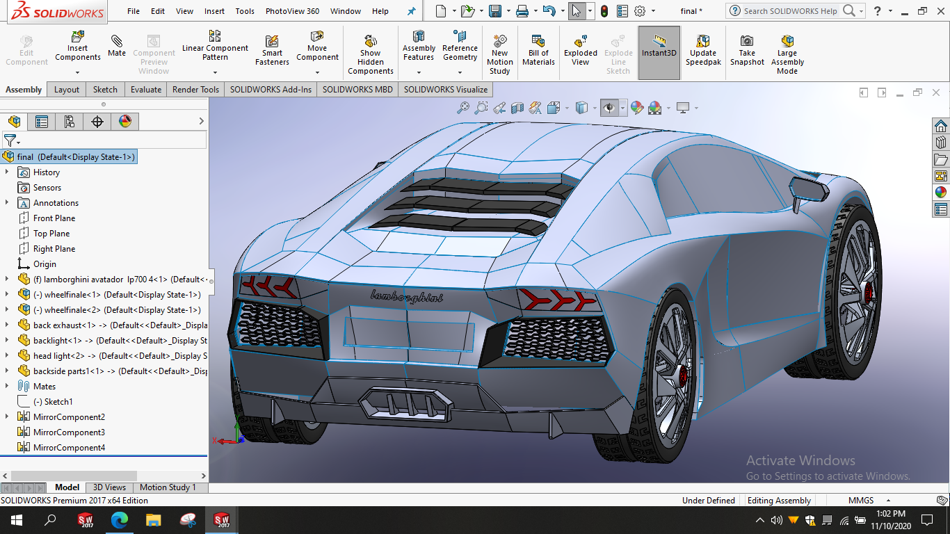Open Display Style dropdown in viewport toolbar
This screenshot has width=950, height=534.
(594, 108)
